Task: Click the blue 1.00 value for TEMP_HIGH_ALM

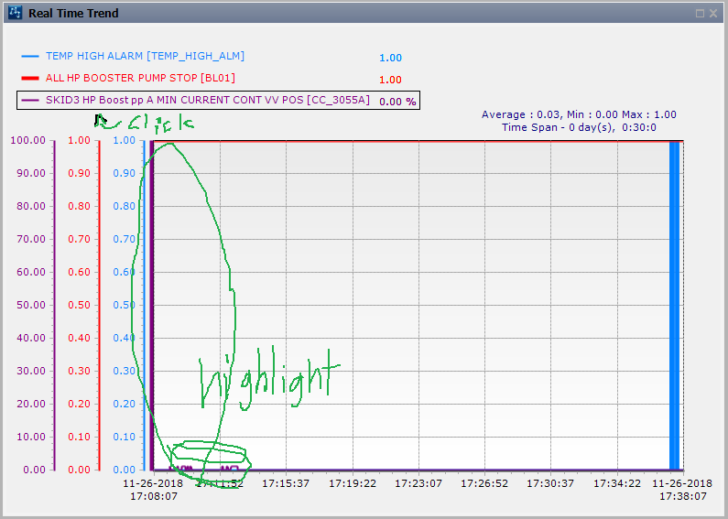Action: click(x=390, y=58)
